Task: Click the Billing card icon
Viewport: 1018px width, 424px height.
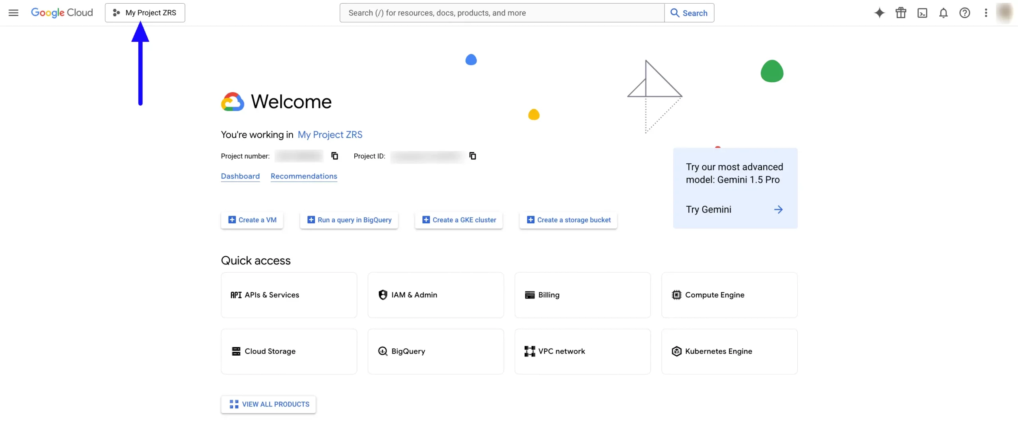Action: pos(530,295)
